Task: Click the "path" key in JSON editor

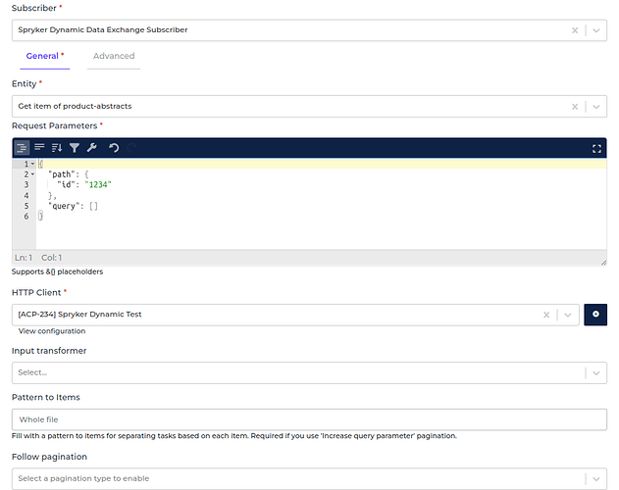Action: pos(60,174)
